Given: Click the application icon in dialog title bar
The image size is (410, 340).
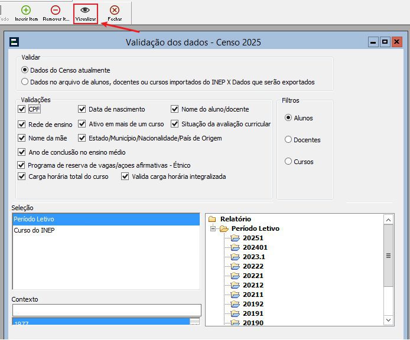Looking at the screenshot, I should coord(14,42).
